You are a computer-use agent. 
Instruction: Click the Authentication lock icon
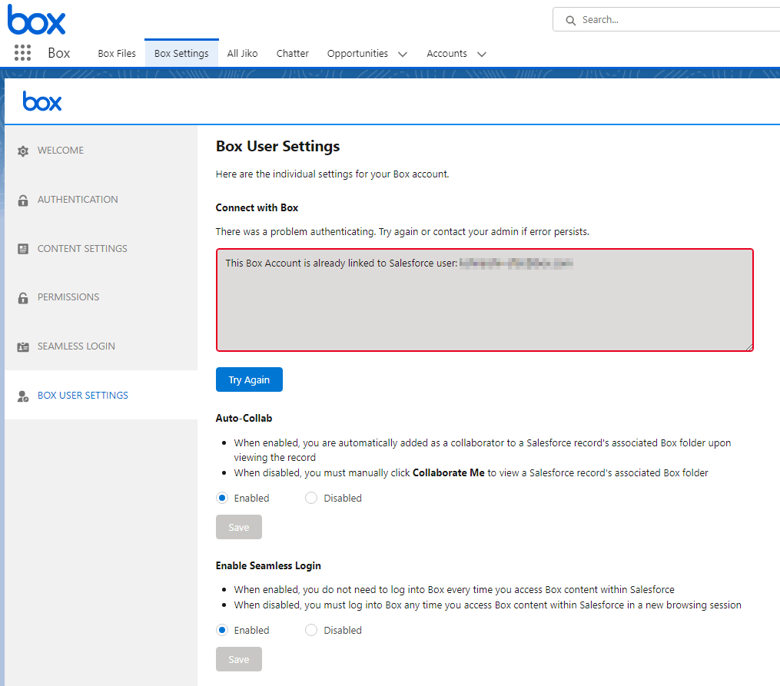[22, 199]
